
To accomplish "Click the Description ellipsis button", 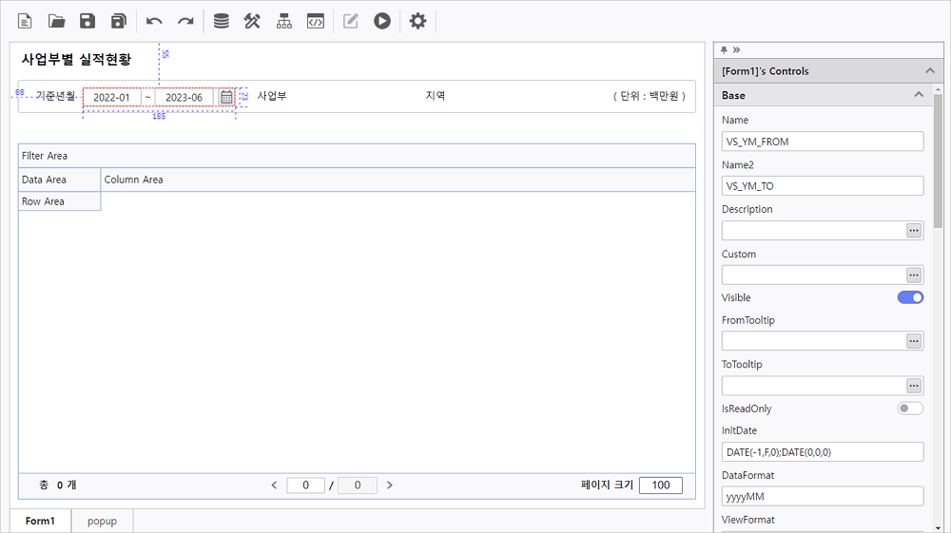I will (x=913, y=231).
